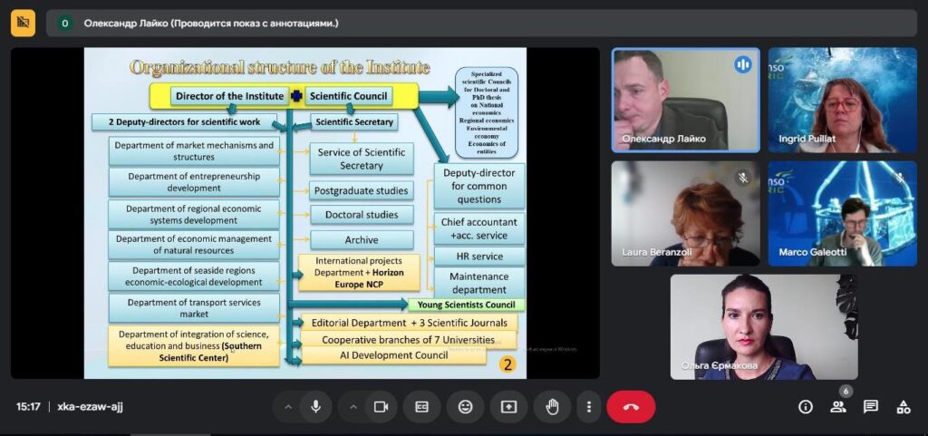Viewport: 928px width, 436px height.
Task: Open more options three-dot menu
Action: [x=589, y=407]
